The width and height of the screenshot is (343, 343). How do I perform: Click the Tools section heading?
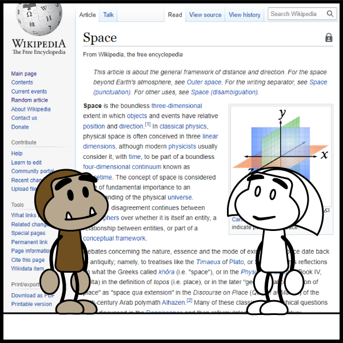click(18, 205)
